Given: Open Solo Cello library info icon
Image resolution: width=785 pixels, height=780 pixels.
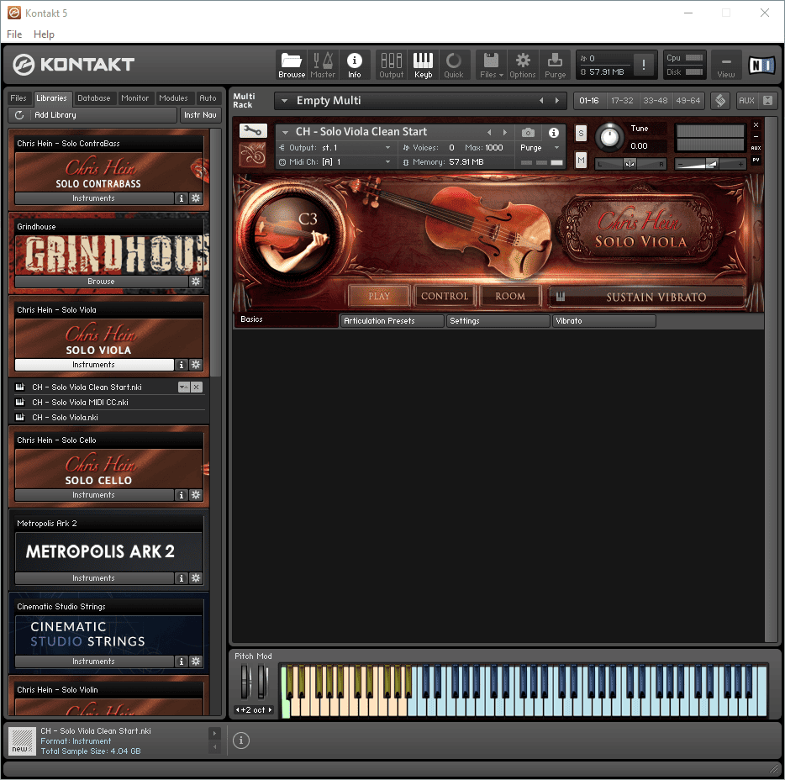Looking at the screenshot, I should pyautogui.click(x=182, y=494).
